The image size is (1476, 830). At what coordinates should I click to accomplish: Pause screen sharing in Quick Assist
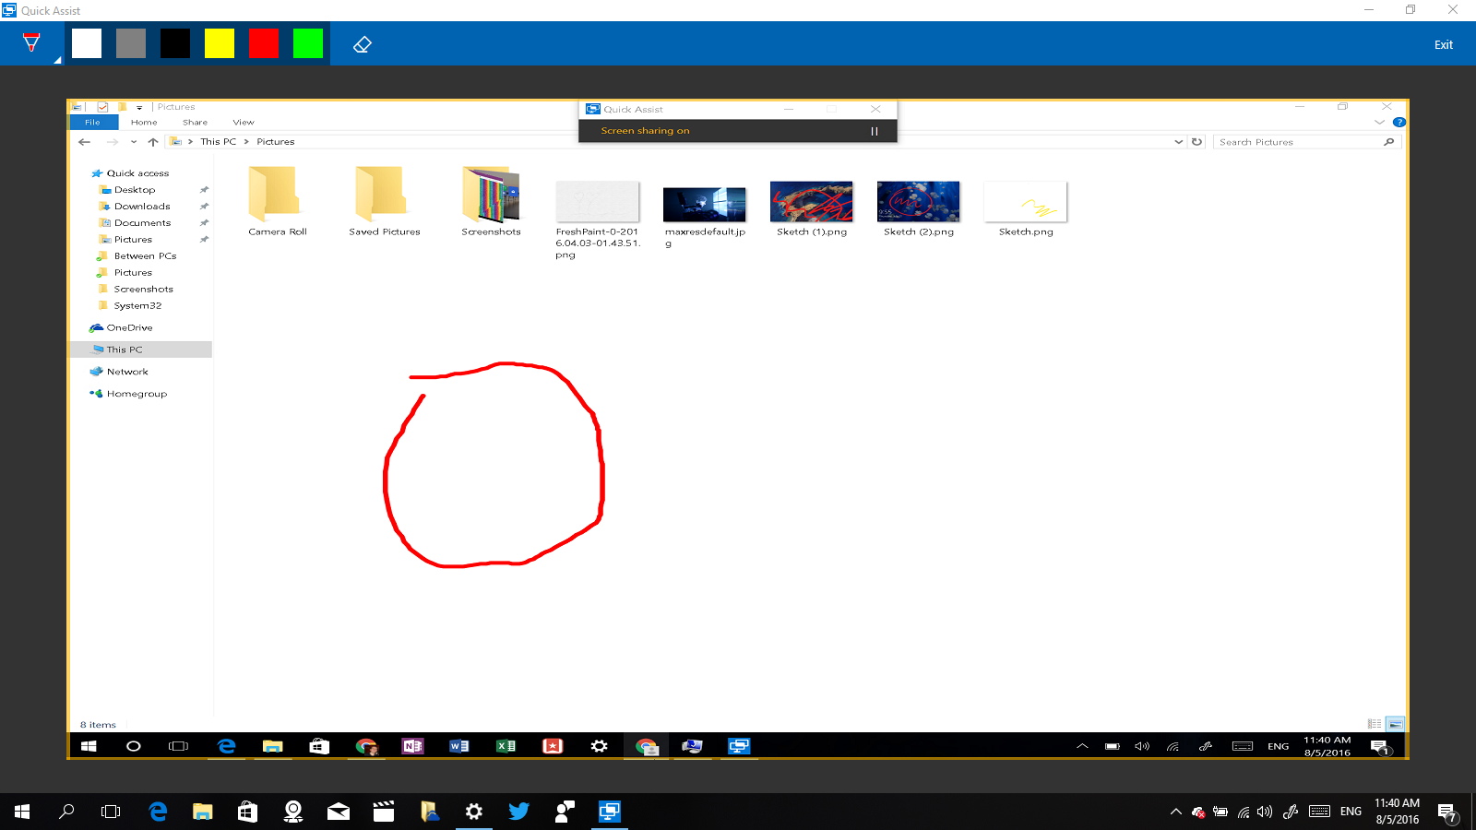click(x=873, y=131)
